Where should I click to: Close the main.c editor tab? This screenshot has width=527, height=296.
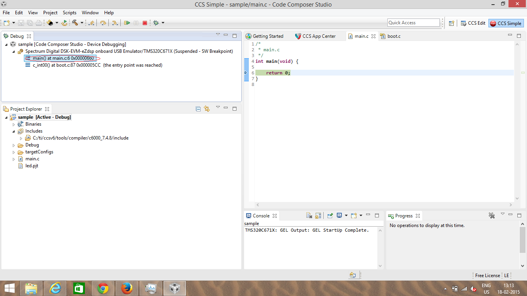click(x=373, y=36)
